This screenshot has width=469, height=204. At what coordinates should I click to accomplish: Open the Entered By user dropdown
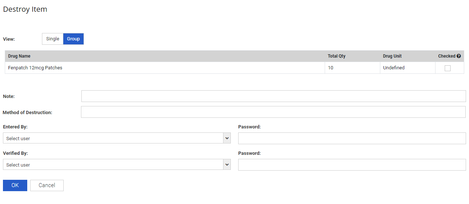tap(117, 138)
